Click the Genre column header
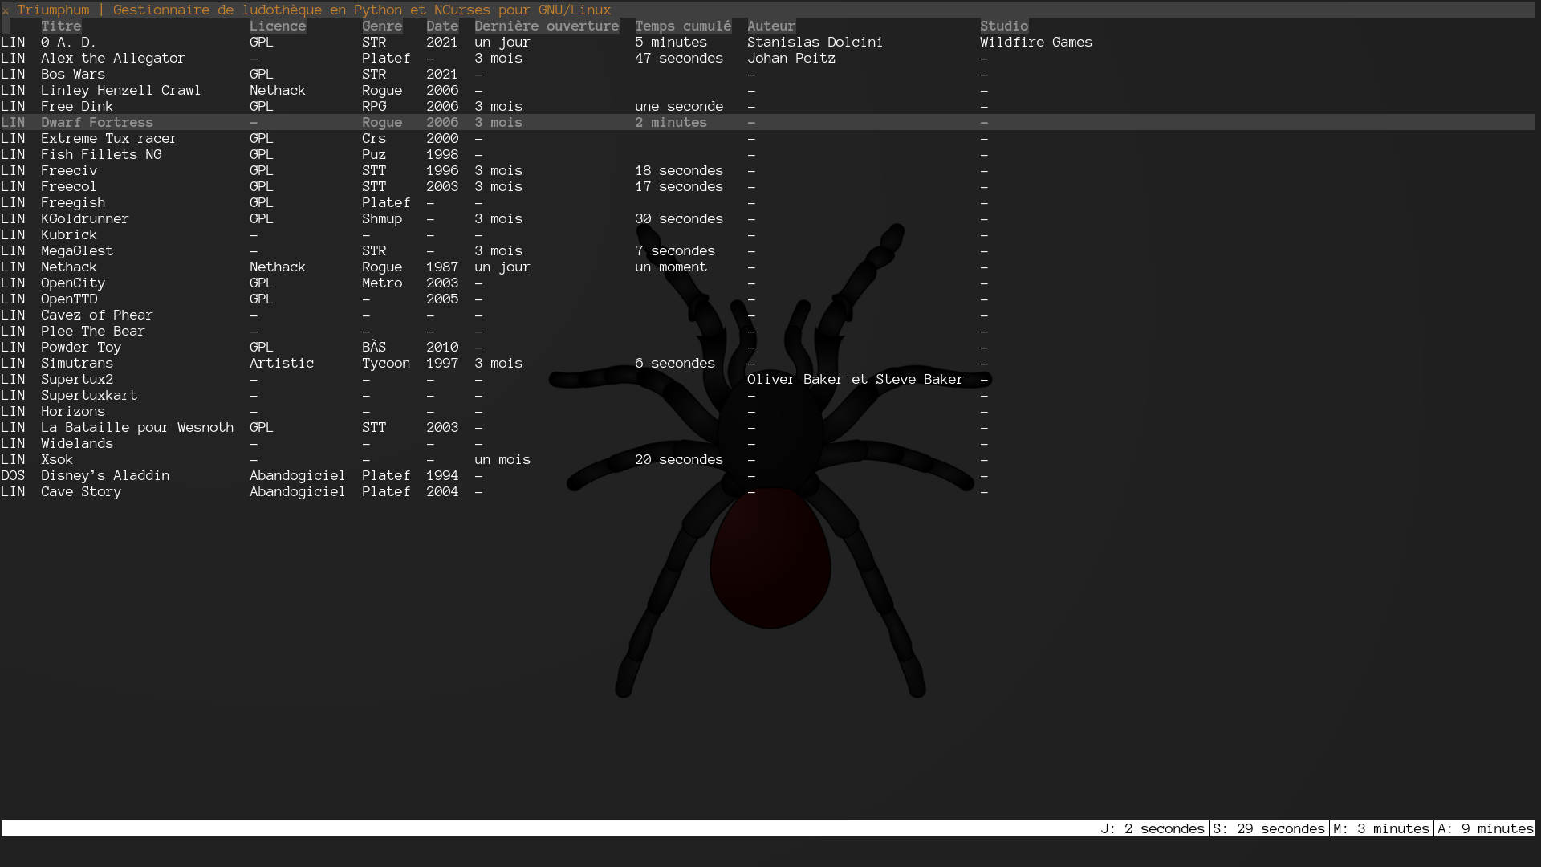This screenshot has height=867, width=1541. (382, 26)
